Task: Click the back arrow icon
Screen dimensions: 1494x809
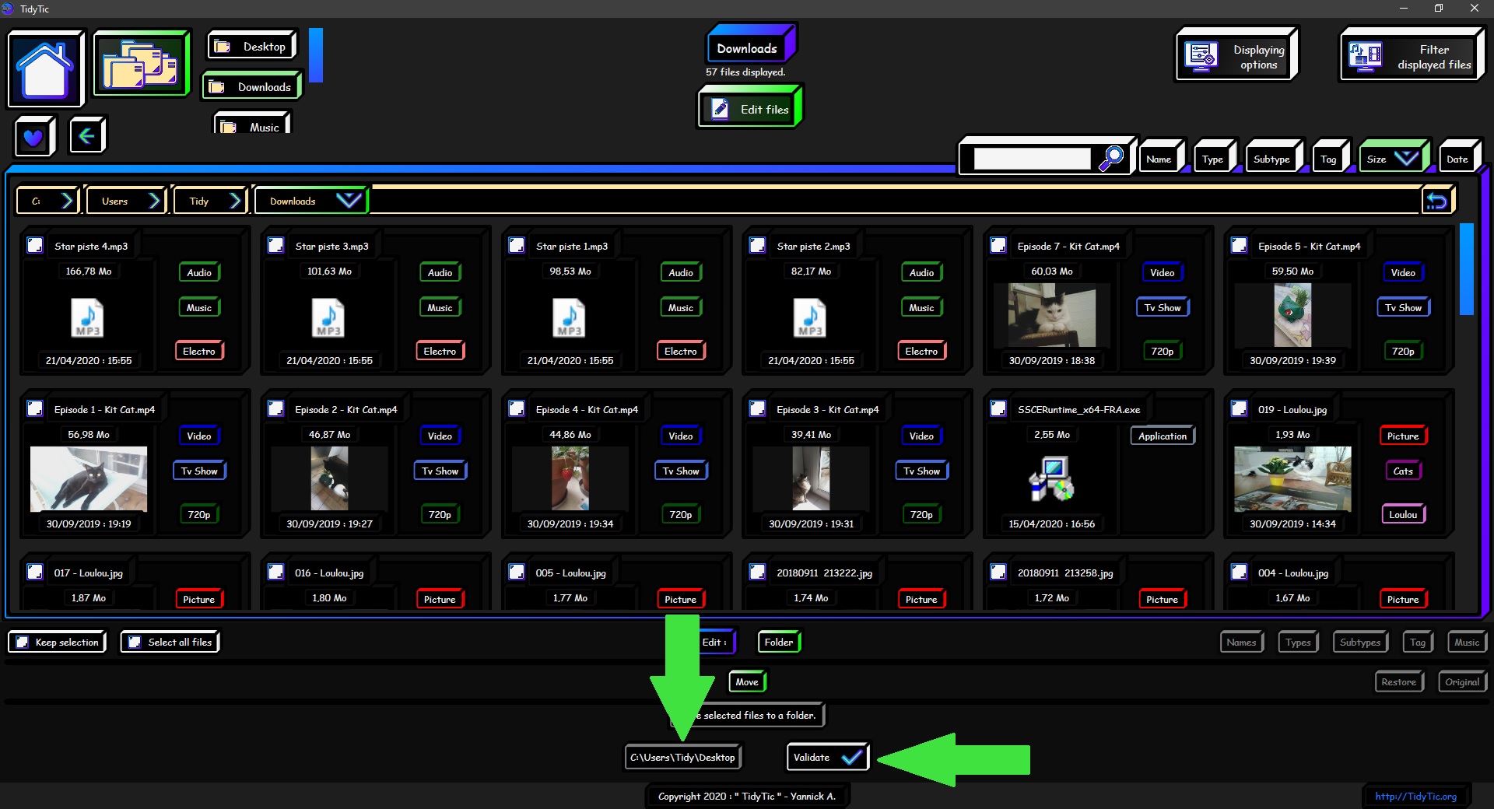Action: 86,136
